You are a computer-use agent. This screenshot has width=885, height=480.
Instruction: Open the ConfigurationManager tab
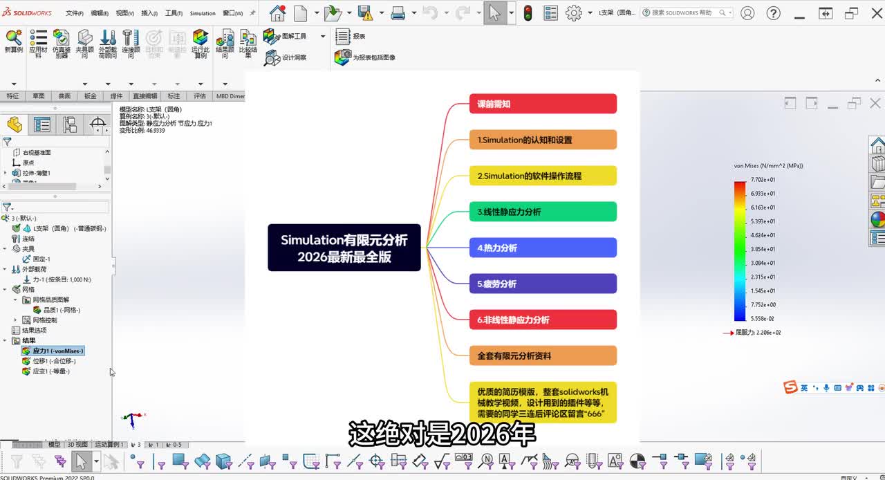pos(70,125)
